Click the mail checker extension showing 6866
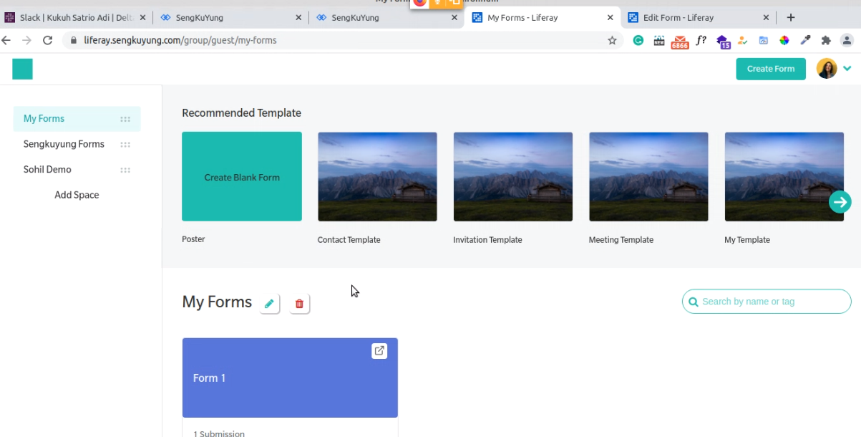Image resolution: width=861 pixels, height=437 pixels. click(679, 42)
